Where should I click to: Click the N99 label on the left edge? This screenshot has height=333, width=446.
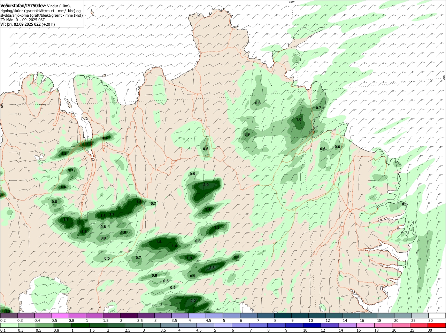[2, 105]
